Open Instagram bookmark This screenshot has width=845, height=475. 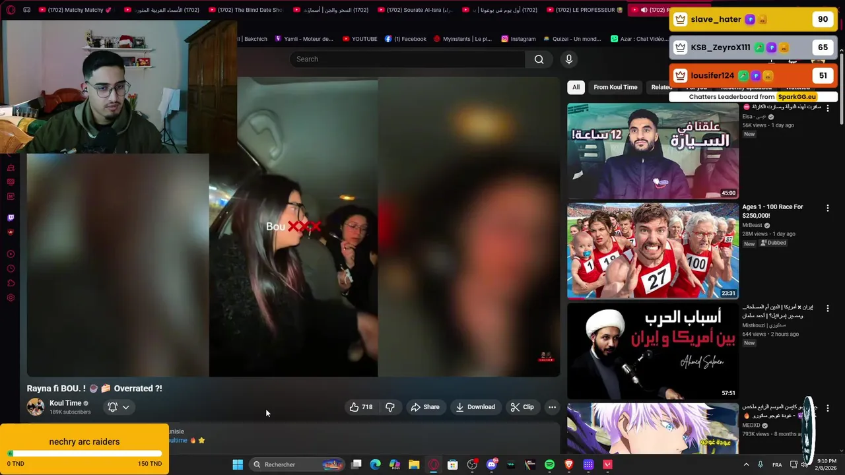518,39
